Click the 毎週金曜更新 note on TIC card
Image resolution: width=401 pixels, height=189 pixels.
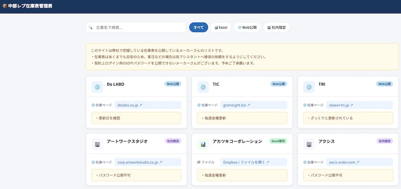click(242, 118)
